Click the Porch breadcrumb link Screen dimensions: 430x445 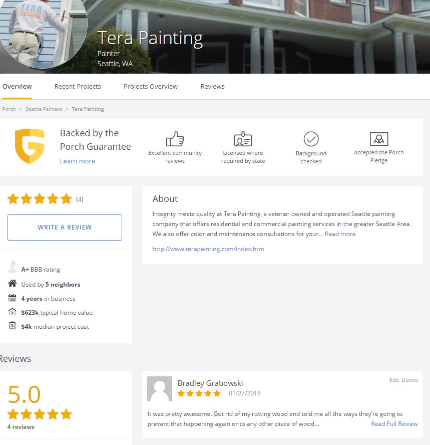[9, 109]
